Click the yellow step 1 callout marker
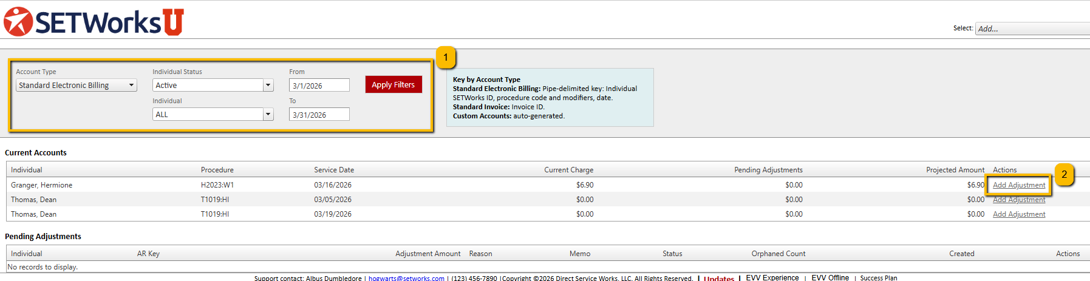The image size is (1090, 281). point(445,58)
